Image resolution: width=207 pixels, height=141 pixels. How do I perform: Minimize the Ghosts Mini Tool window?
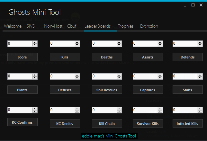pos(185,5)
